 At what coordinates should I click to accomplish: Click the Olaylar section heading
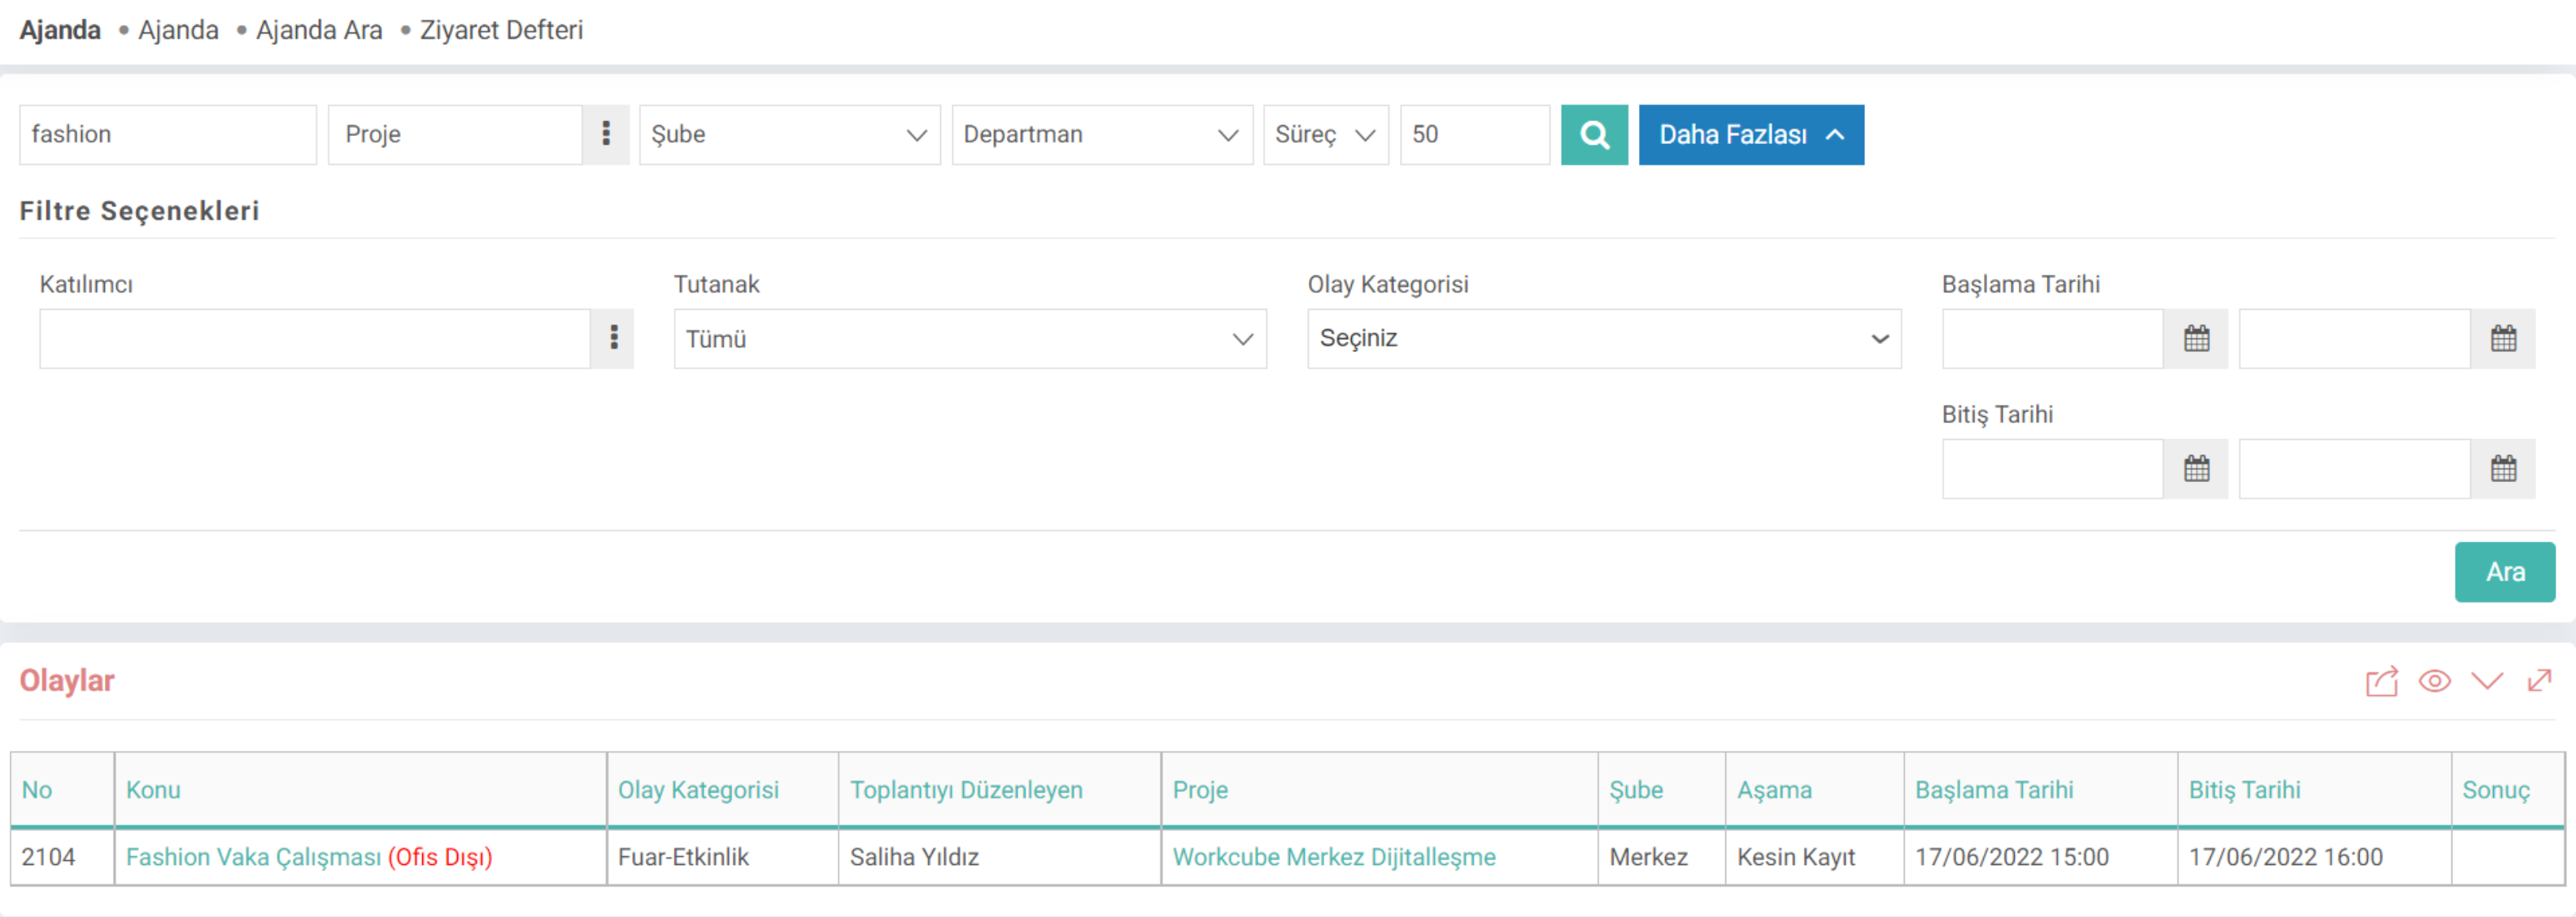pos(67,681)
